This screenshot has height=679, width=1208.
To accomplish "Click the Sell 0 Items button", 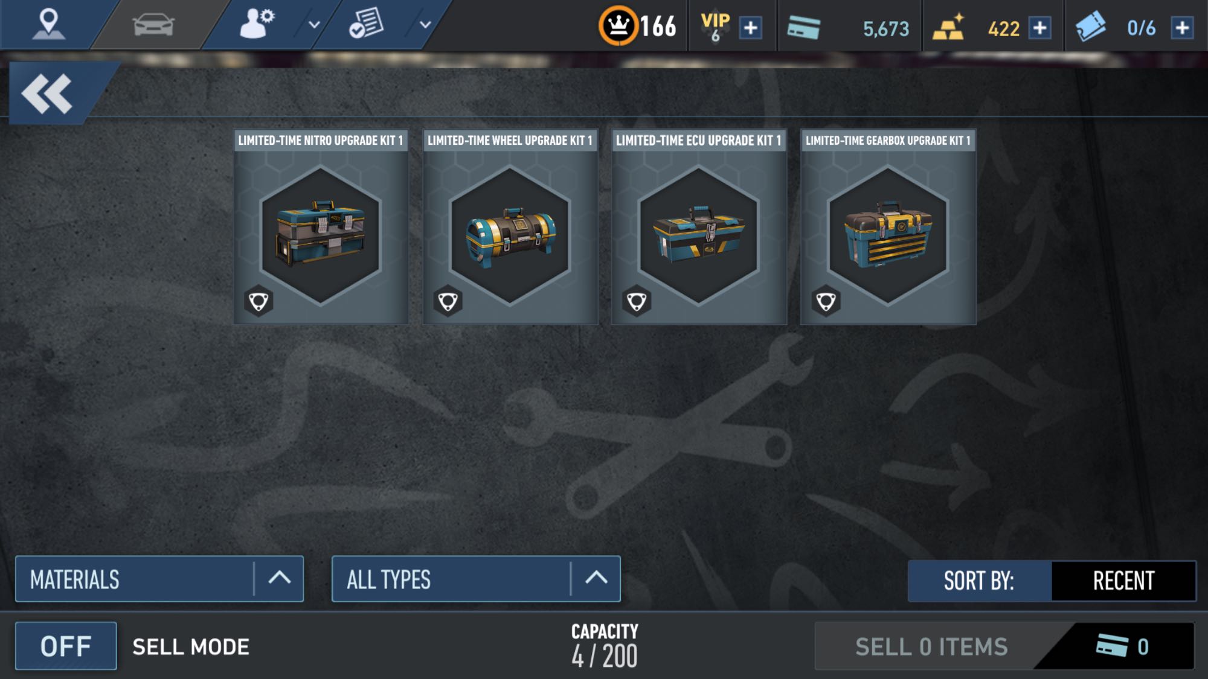I will pos(1004,646).
